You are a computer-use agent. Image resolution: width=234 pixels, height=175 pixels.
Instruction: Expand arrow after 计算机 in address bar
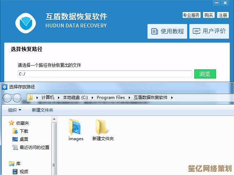point(59,98)
